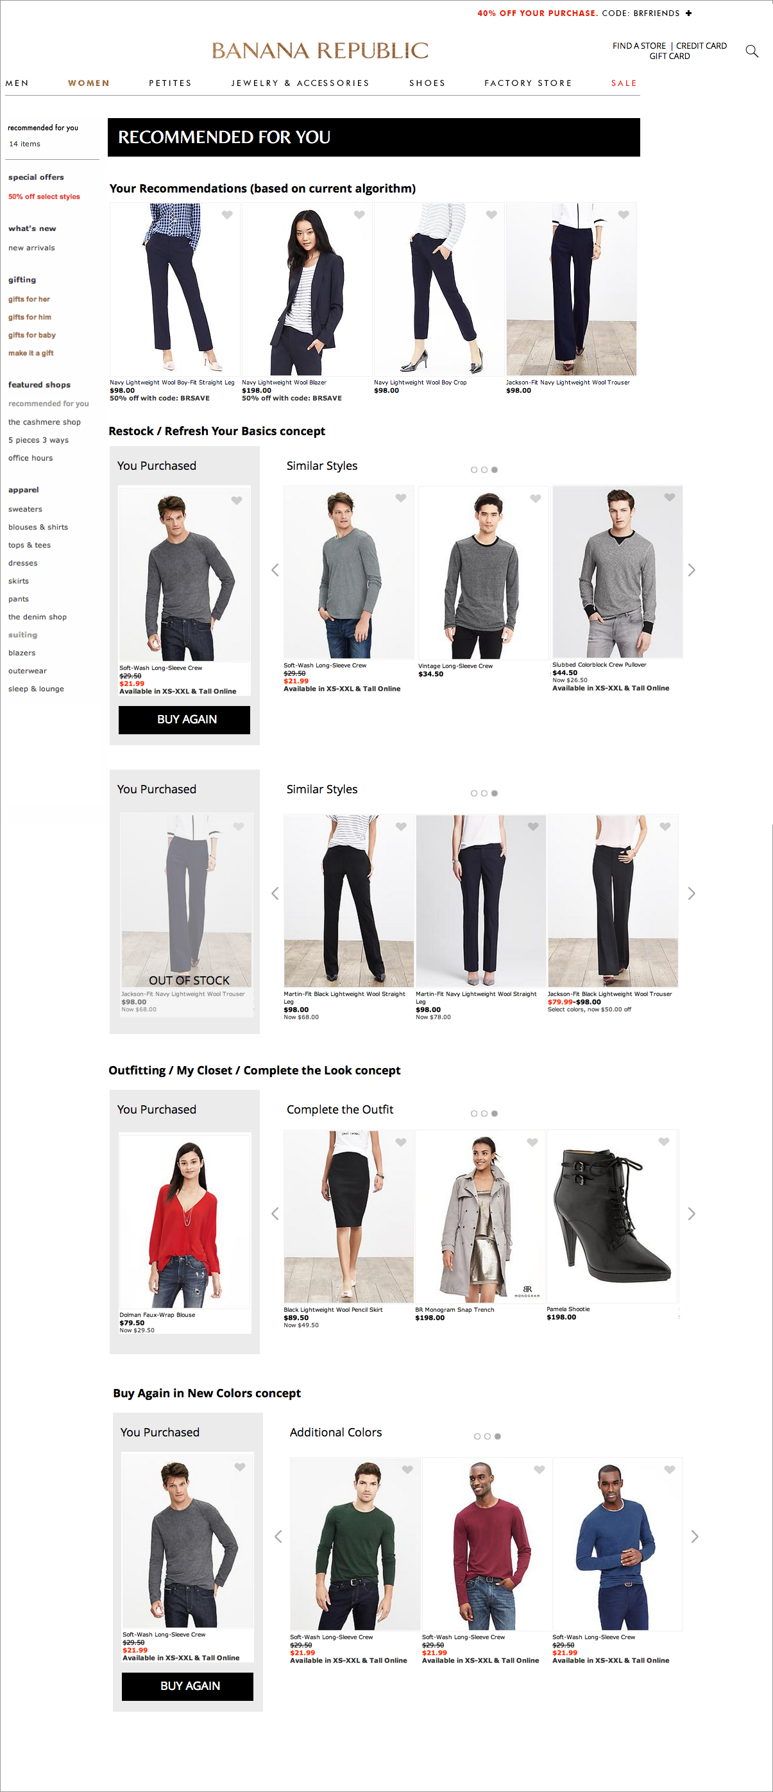Advance Complete the Outfit carousel with right arrow
Viewport: 773px width, 1792px height.
pos(691,1214)
